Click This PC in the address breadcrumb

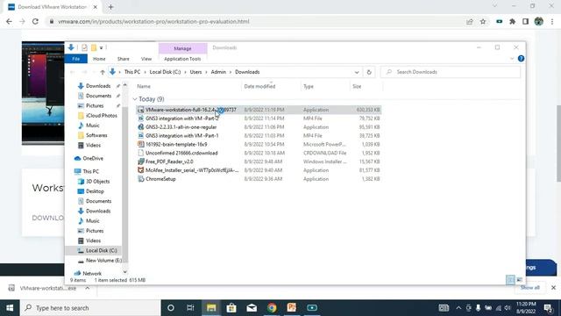tap(132, 72)
